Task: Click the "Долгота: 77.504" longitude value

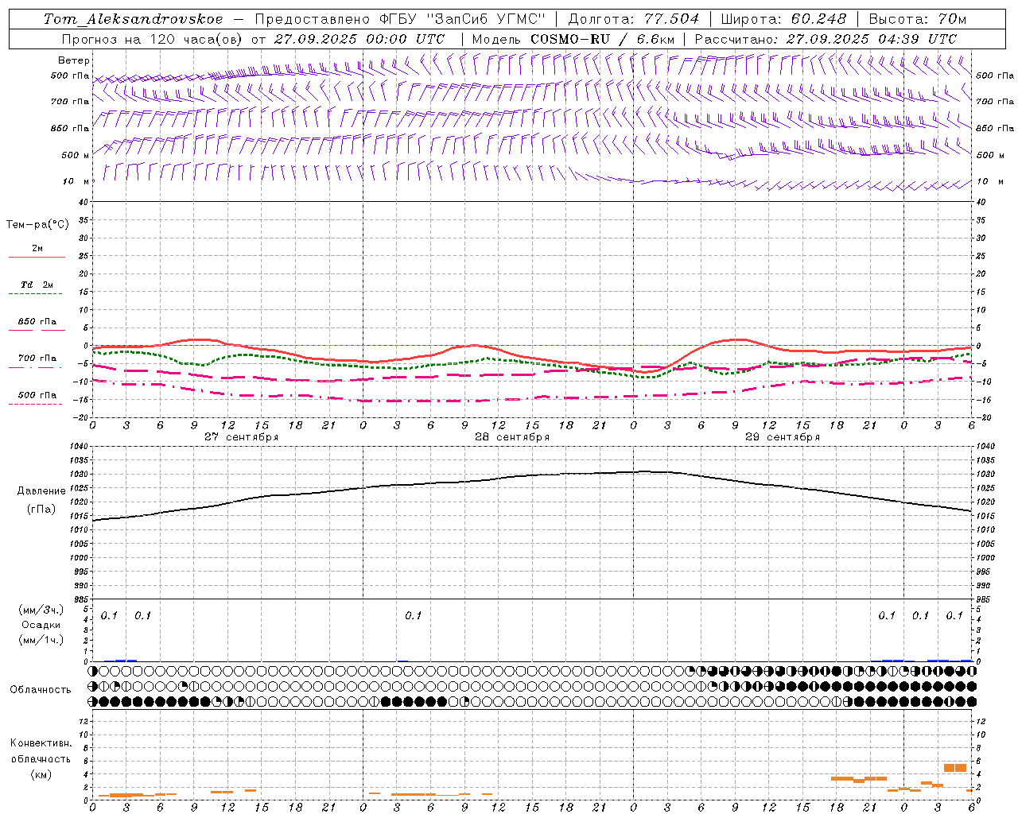Action: point(634,19)
